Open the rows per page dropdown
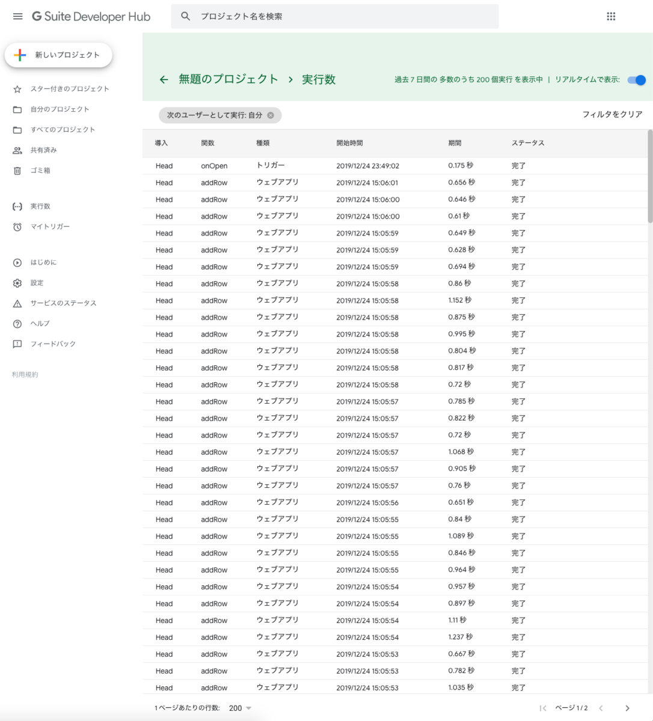Image resolution: width=653 pixels, height=721 pixels. pyautogui.click(x=240, y=708)
